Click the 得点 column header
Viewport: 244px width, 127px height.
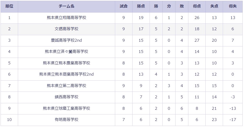[x=197, y=6]
